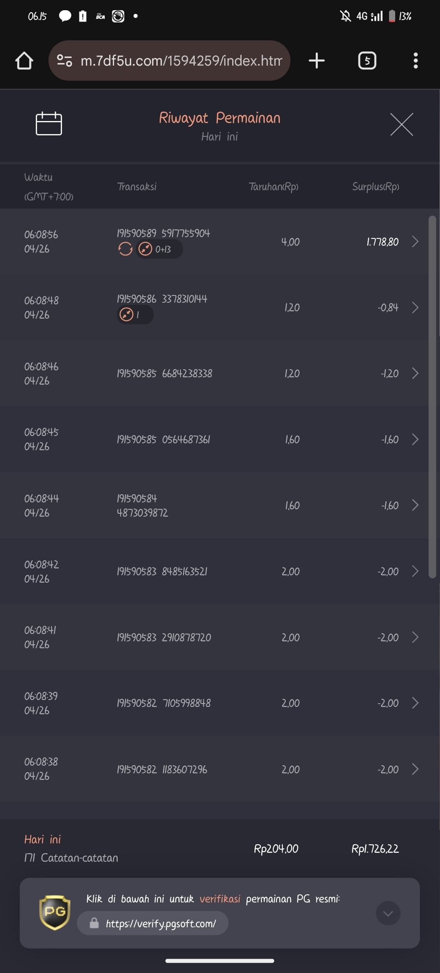The width and height of the screenshot is (440, 973).
Task: Tap the round badge icon on 06:08:48 entry
Action: coord(127,315)
